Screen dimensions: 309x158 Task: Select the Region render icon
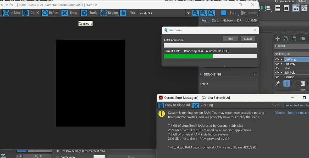coord(103,13)
